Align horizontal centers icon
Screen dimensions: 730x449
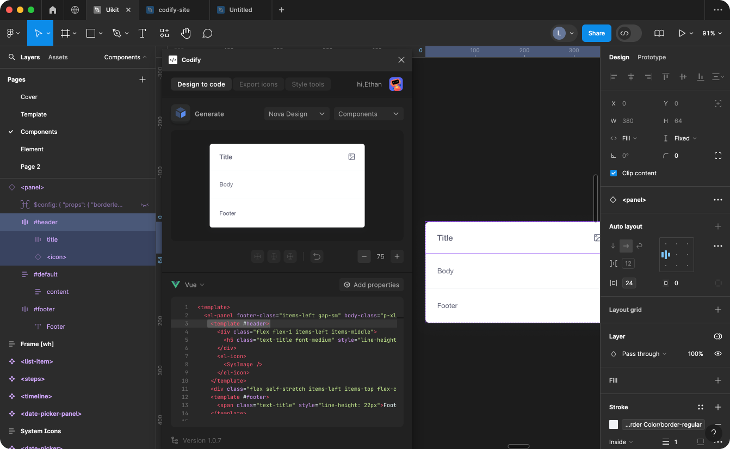(631, 77)
